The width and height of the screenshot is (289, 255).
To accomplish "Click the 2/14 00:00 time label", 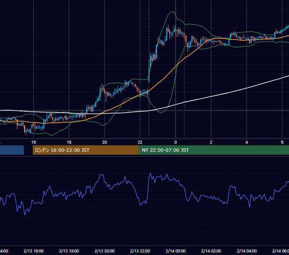I will coord(176,251).
